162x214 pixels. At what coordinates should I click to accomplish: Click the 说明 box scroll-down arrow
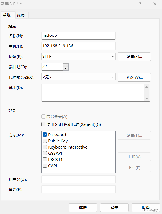pos(147,99)
